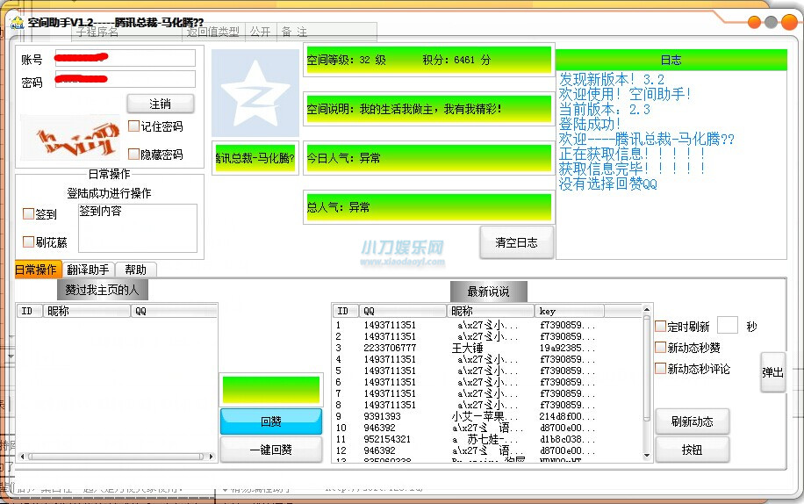Image resolution: width=804 pixels, height=504 pixels.
Task: Select row 1 with QQ 1493711351
Action: 487,325
